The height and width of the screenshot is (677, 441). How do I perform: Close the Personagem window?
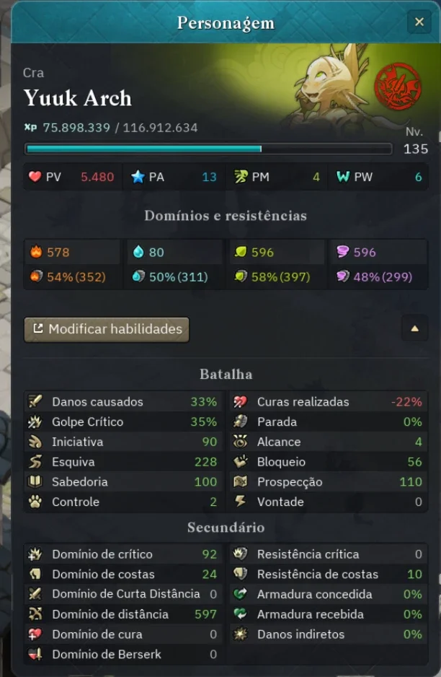click(419, 22)
